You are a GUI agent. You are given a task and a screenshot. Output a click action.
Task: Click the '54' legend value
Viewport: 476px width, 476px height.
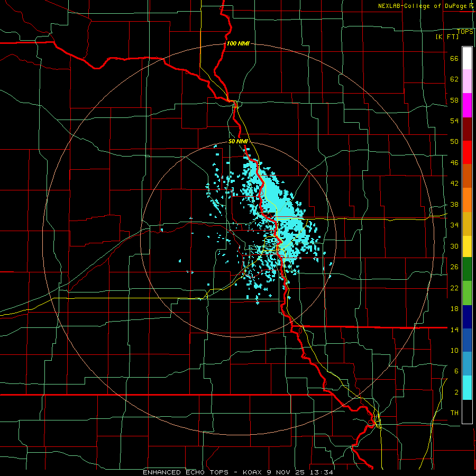[454, 121]
